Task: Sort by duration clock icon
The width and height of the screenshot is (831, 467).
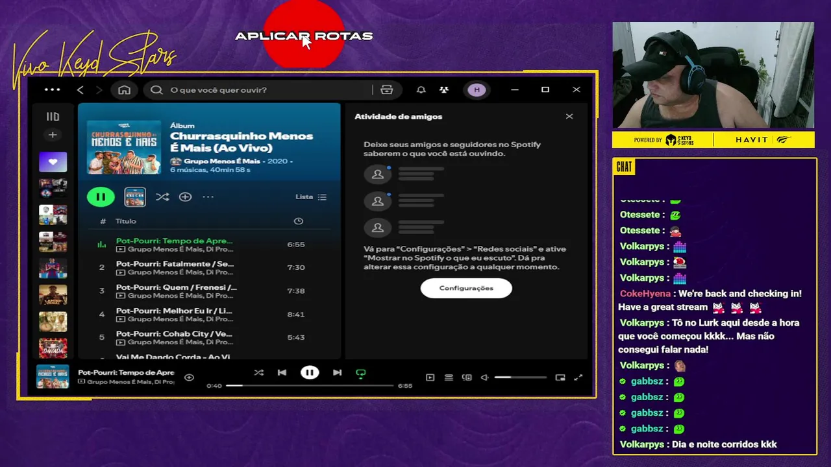Action: [x=299, y=221]
